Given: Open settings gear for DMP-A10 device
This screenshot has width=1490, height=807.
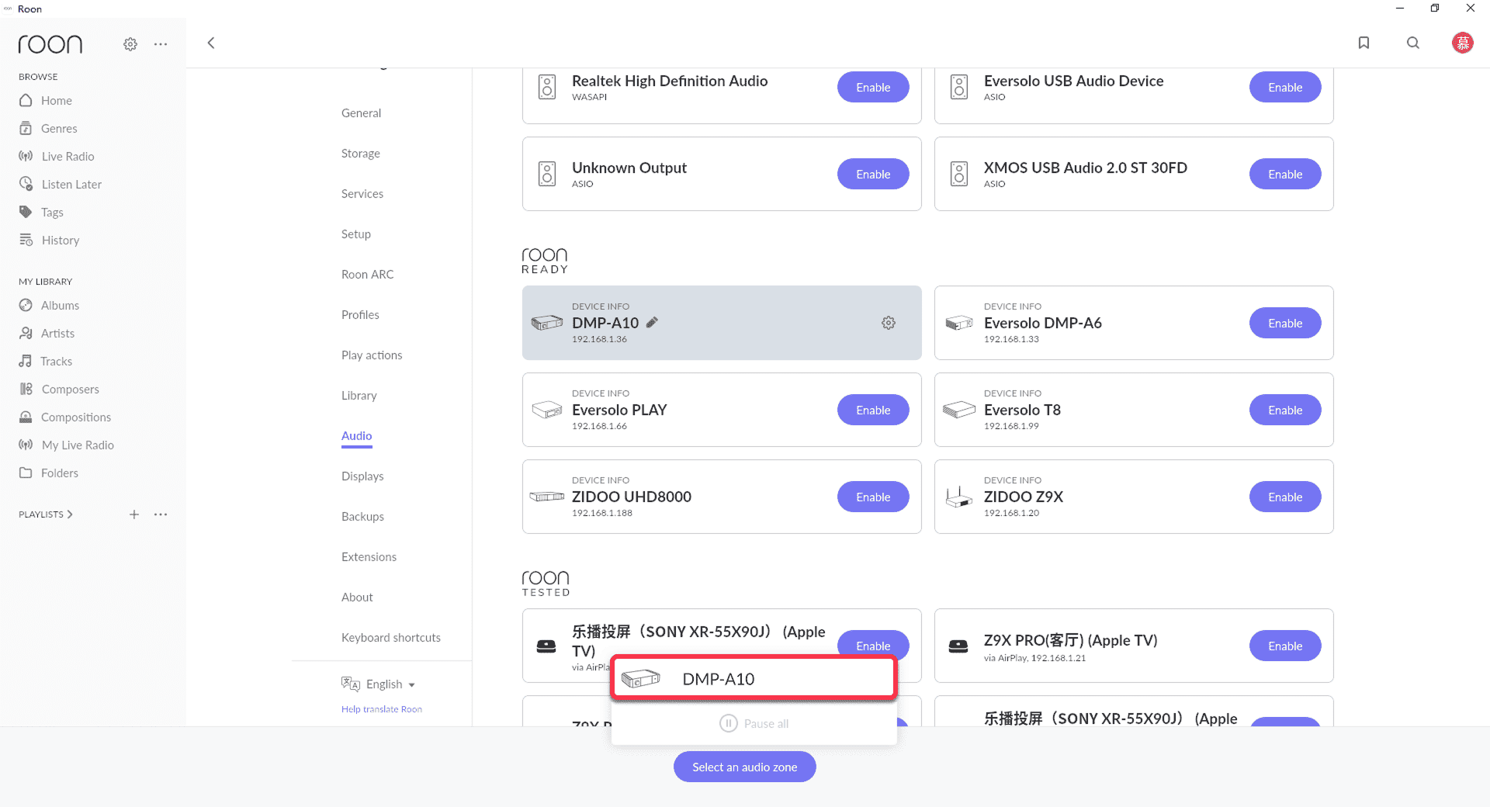Looking at the screenshot, I should (x=889, y=323).
